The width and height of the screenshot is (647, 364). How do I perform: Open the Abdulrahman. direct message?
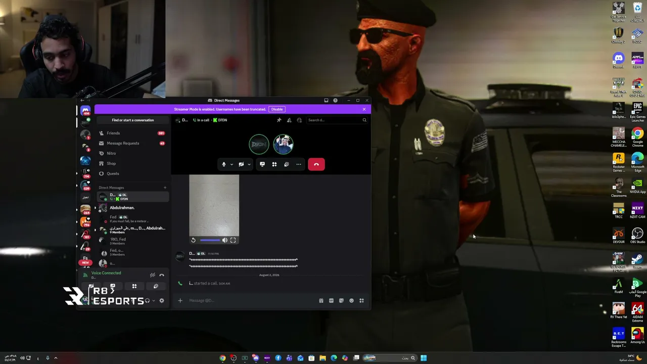click(132, 208)
